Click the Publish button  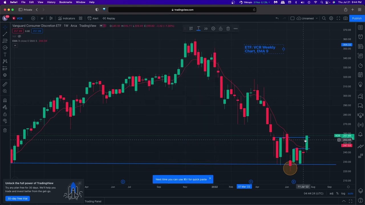point(357,18)
